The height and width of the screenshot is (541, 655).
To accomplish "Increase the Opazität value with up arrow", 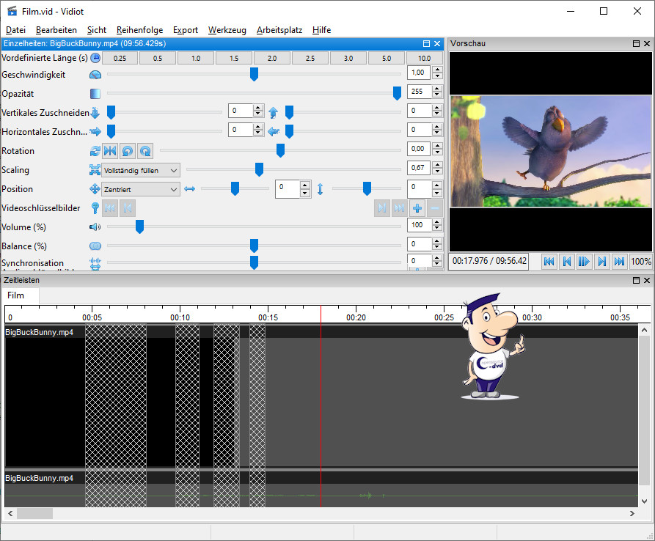I will [x=438, y=89].
